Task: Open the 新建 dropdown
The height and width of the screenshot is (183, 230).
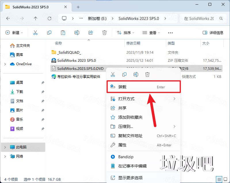Action: coord(14,33)
